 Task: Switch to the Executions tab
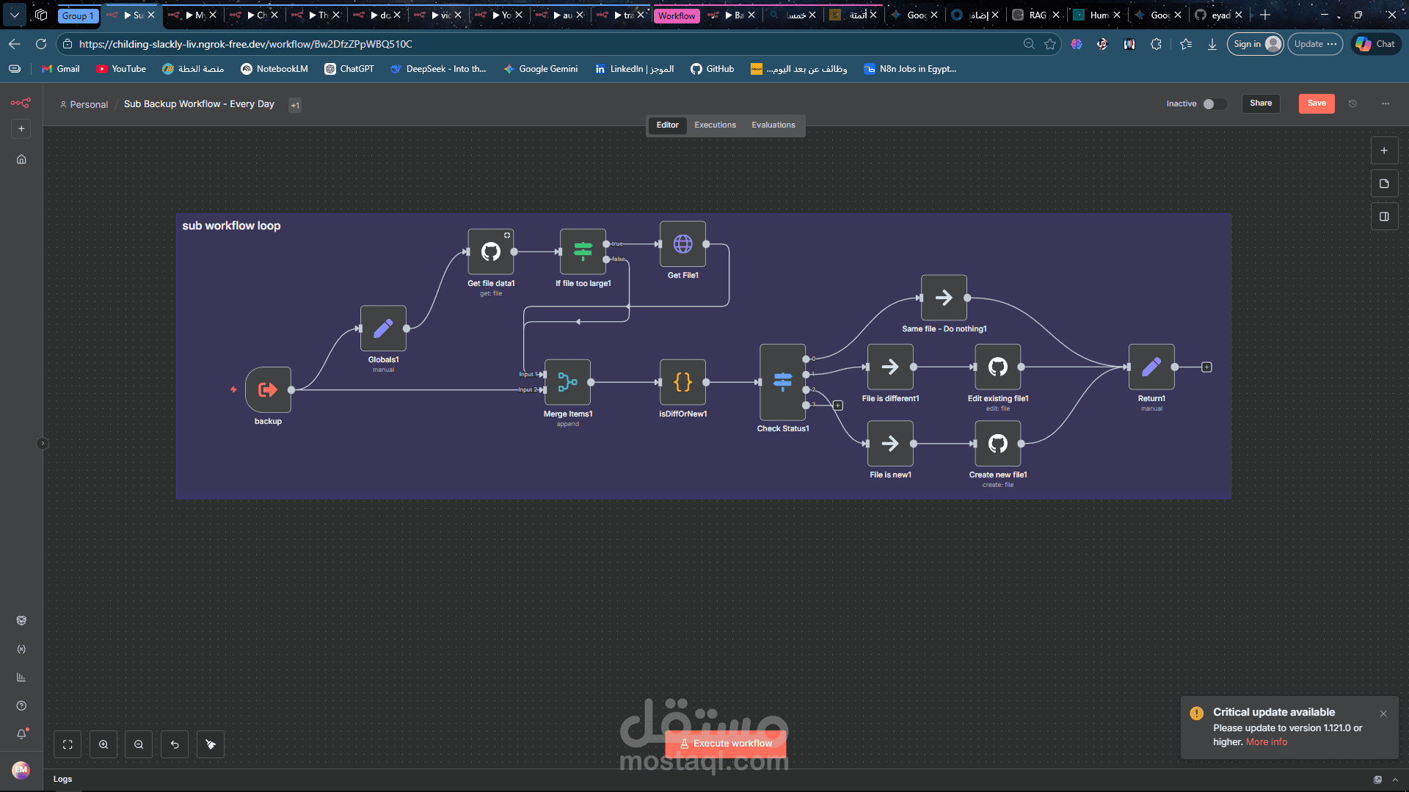715,125
